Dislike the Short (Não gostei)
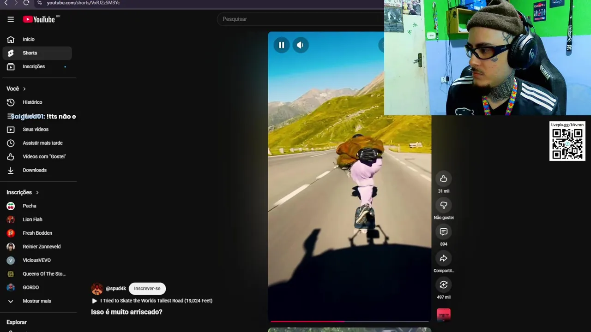Image resolution: width=591 pixels, height=332 pixels. pos(443,205)
